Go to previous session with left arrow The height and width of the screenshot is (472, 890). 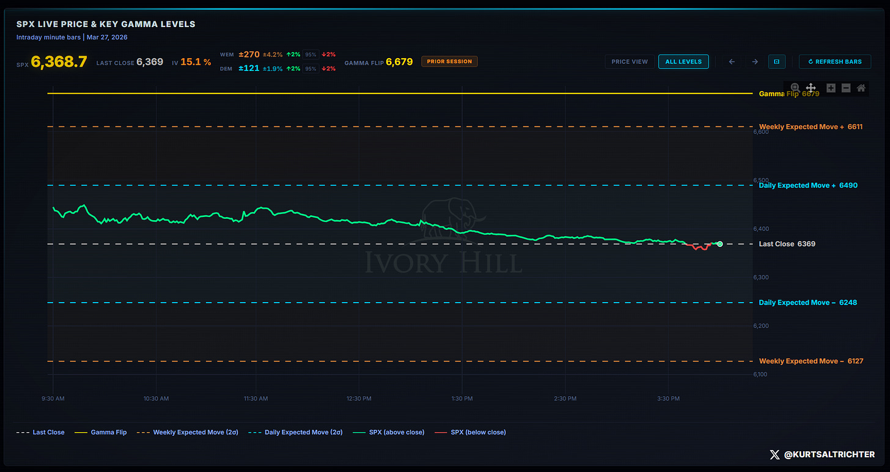click(732, 62)
